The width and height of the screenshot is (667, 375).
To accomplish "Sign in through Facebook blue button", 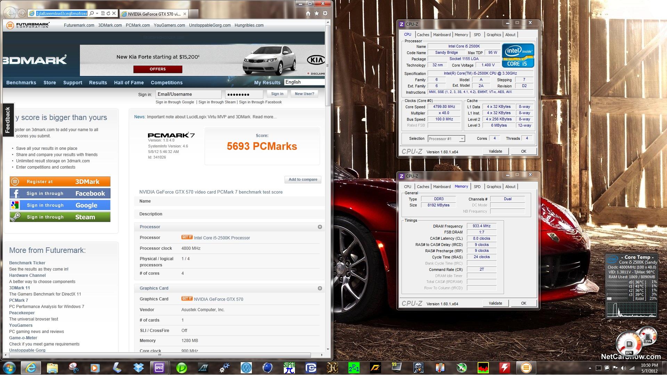I will [60, 194].
